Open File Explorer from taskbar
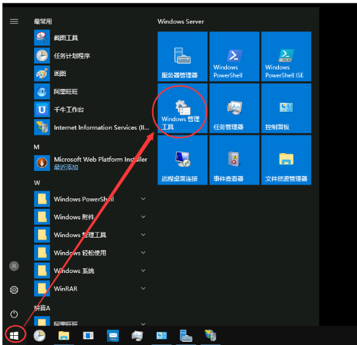The height and width of the screenshot is (345, 357). click(64, 335)
